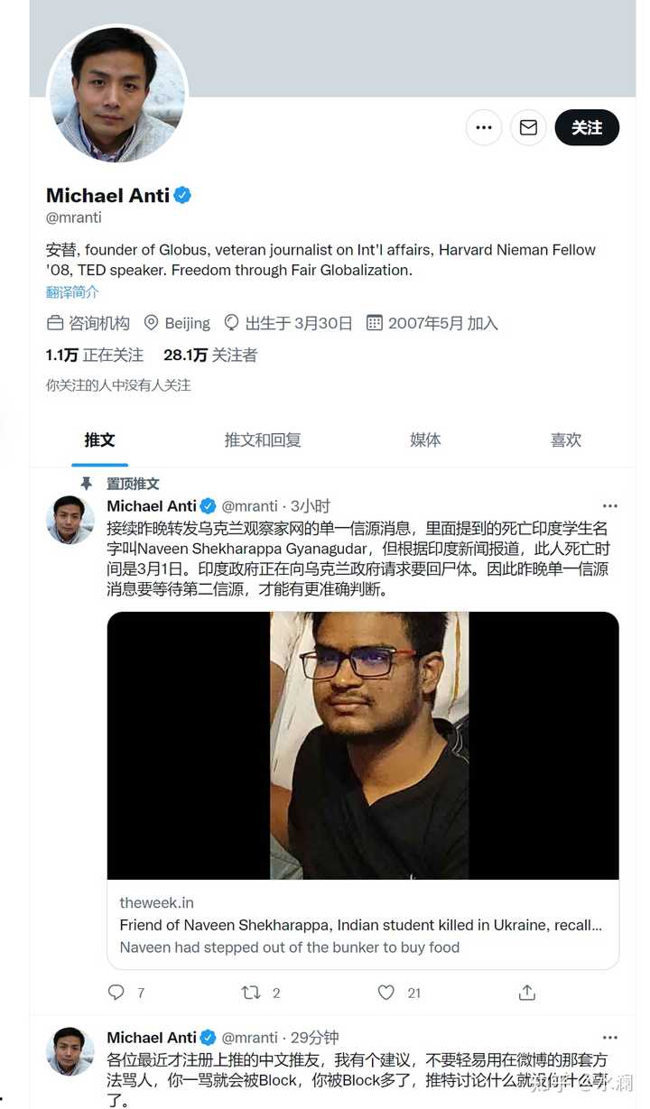Open more menu on second tweet
Screen dimensions: 650x1109
click(610, 1038)
